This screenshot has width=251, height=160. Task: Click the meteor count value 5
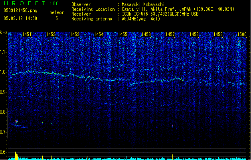click(x=56, y=18)
